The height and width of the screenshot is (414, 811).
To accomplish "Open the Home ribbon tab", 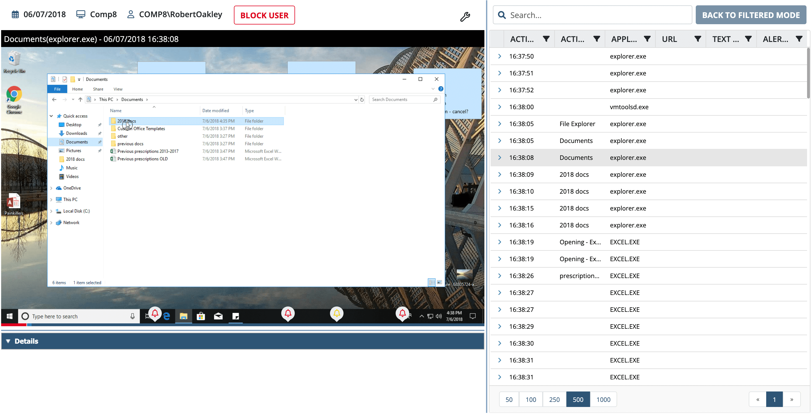I will 77,89.
